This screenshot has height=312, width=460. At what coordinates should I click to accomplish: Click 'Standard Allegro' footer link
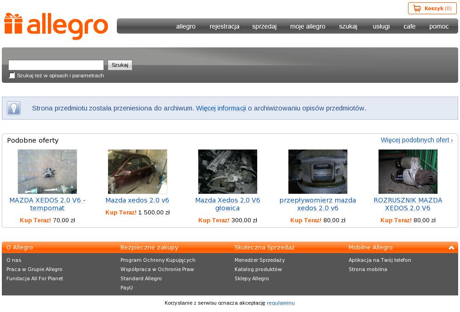point(141,278)
